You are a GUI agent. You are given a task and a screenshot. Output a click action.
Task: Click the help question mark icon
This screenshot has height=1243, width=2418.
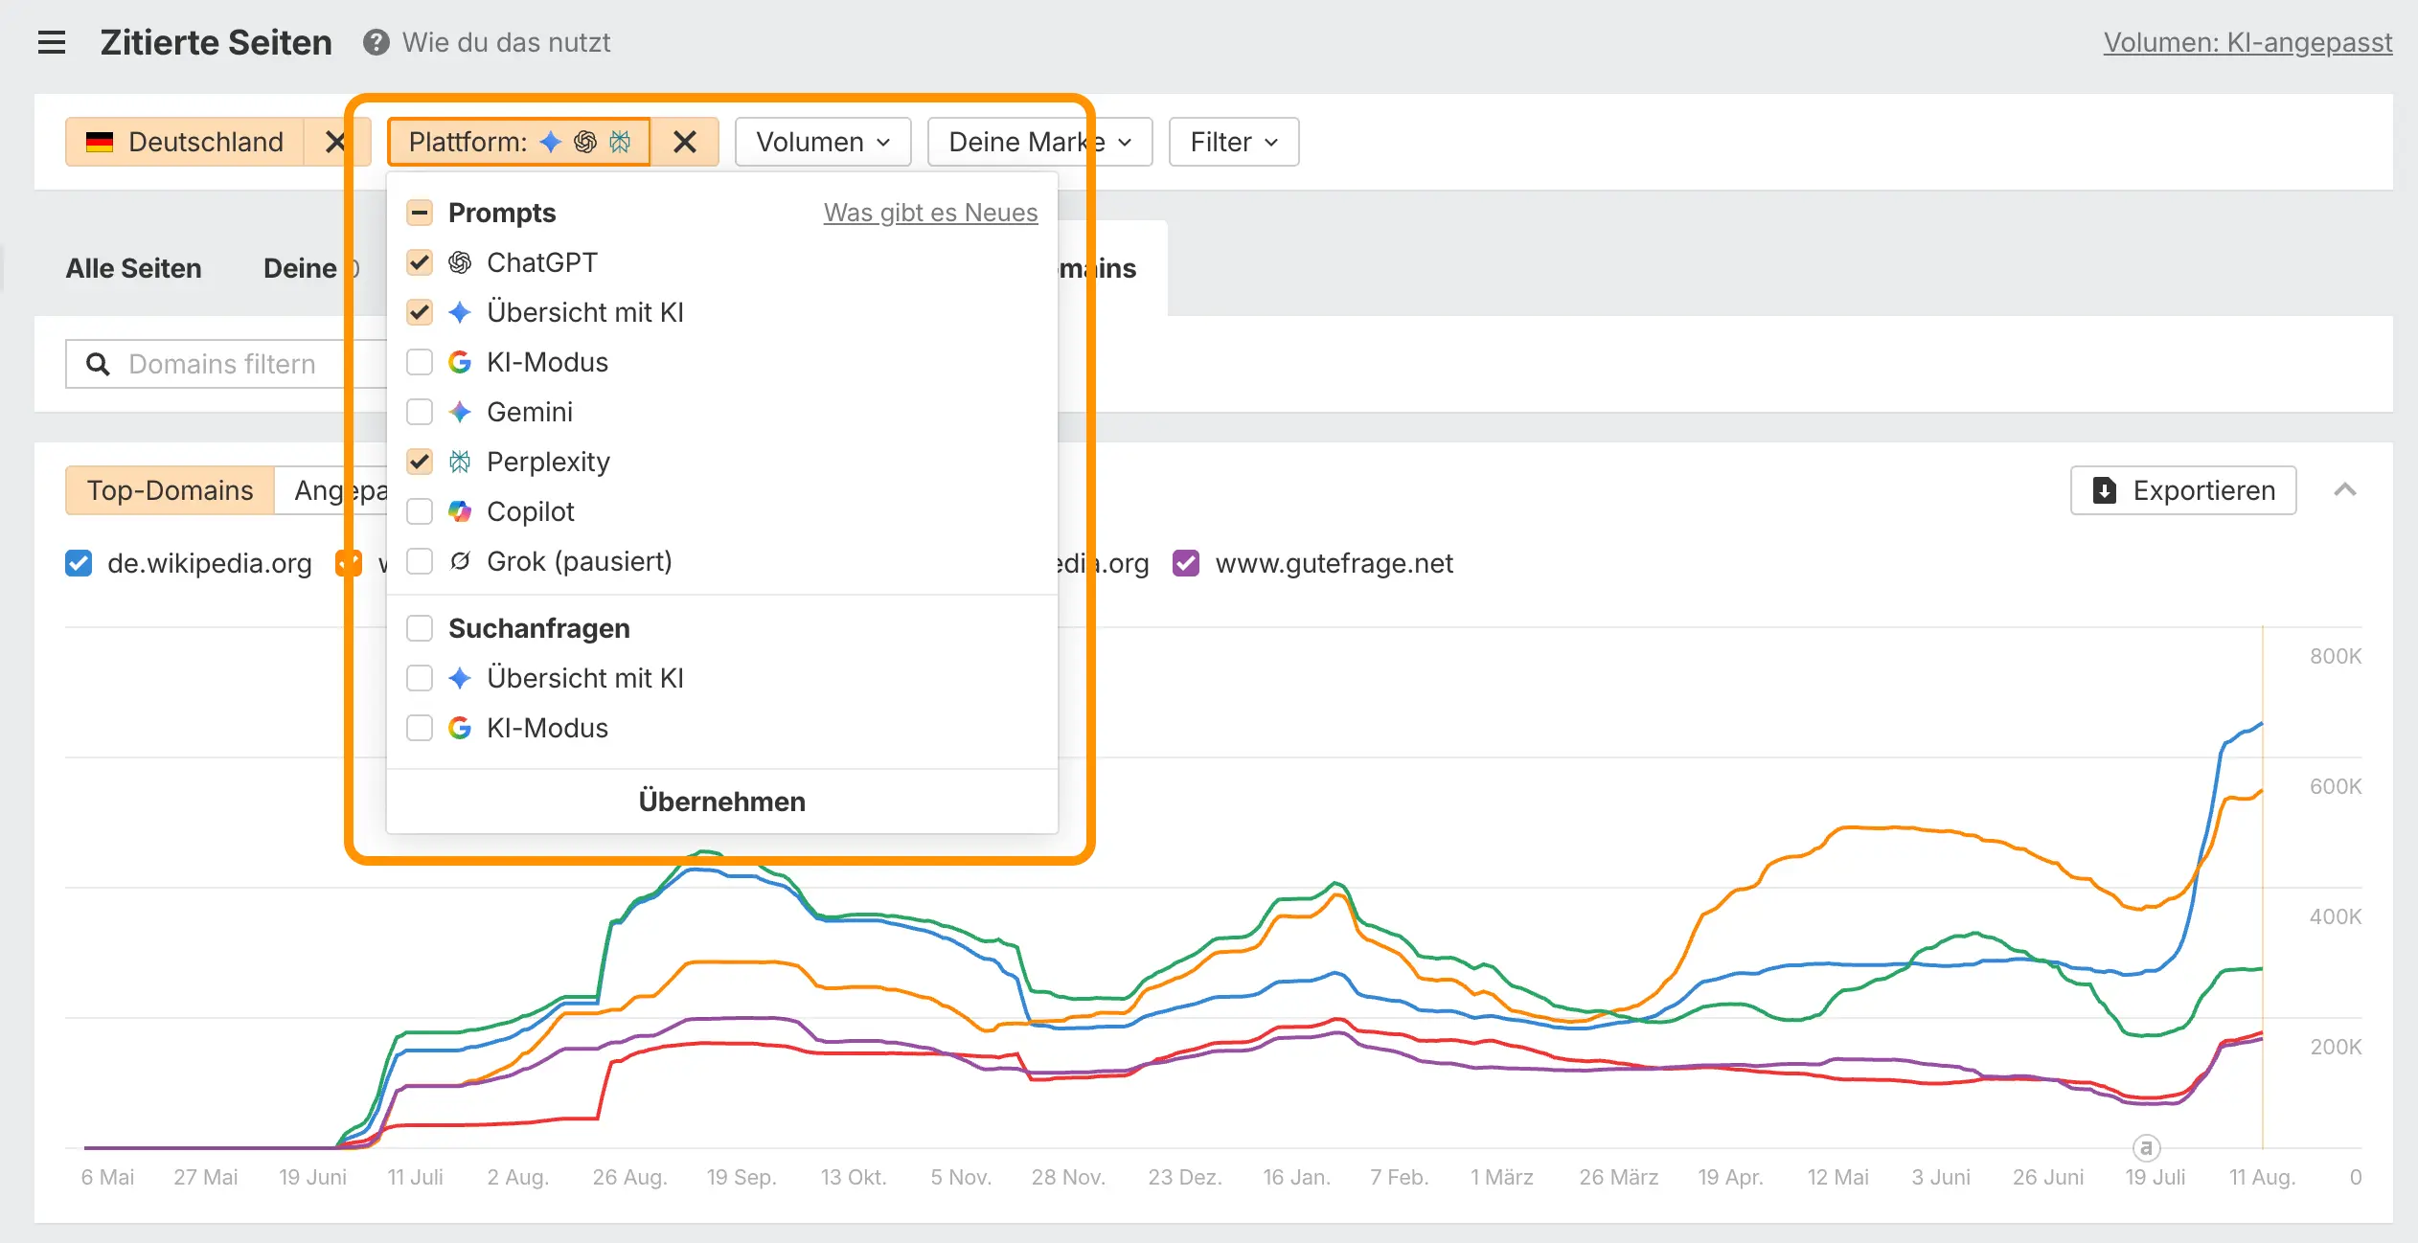tap(376, 42)
